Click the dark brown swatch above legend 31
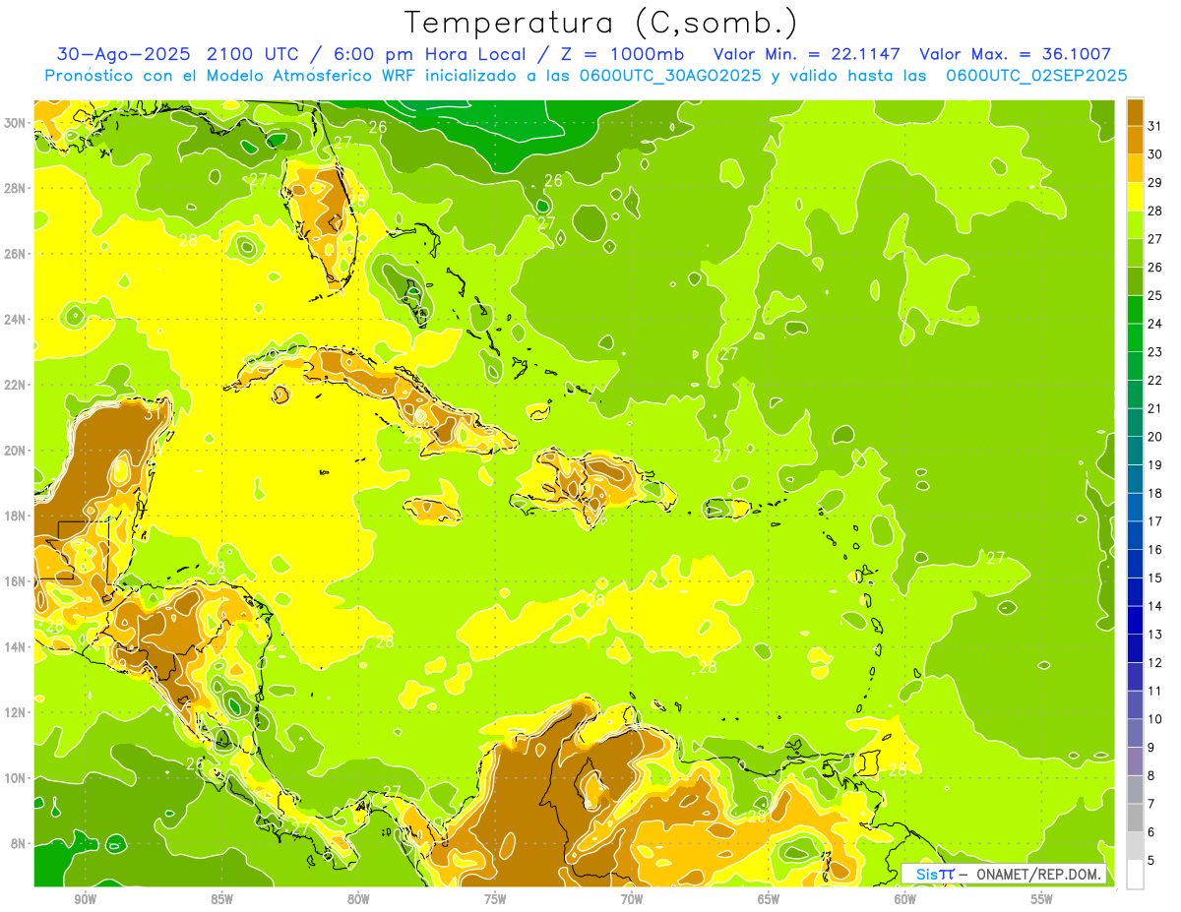The height and width of the screenshot is (912, 1181). coord(1135,111)
